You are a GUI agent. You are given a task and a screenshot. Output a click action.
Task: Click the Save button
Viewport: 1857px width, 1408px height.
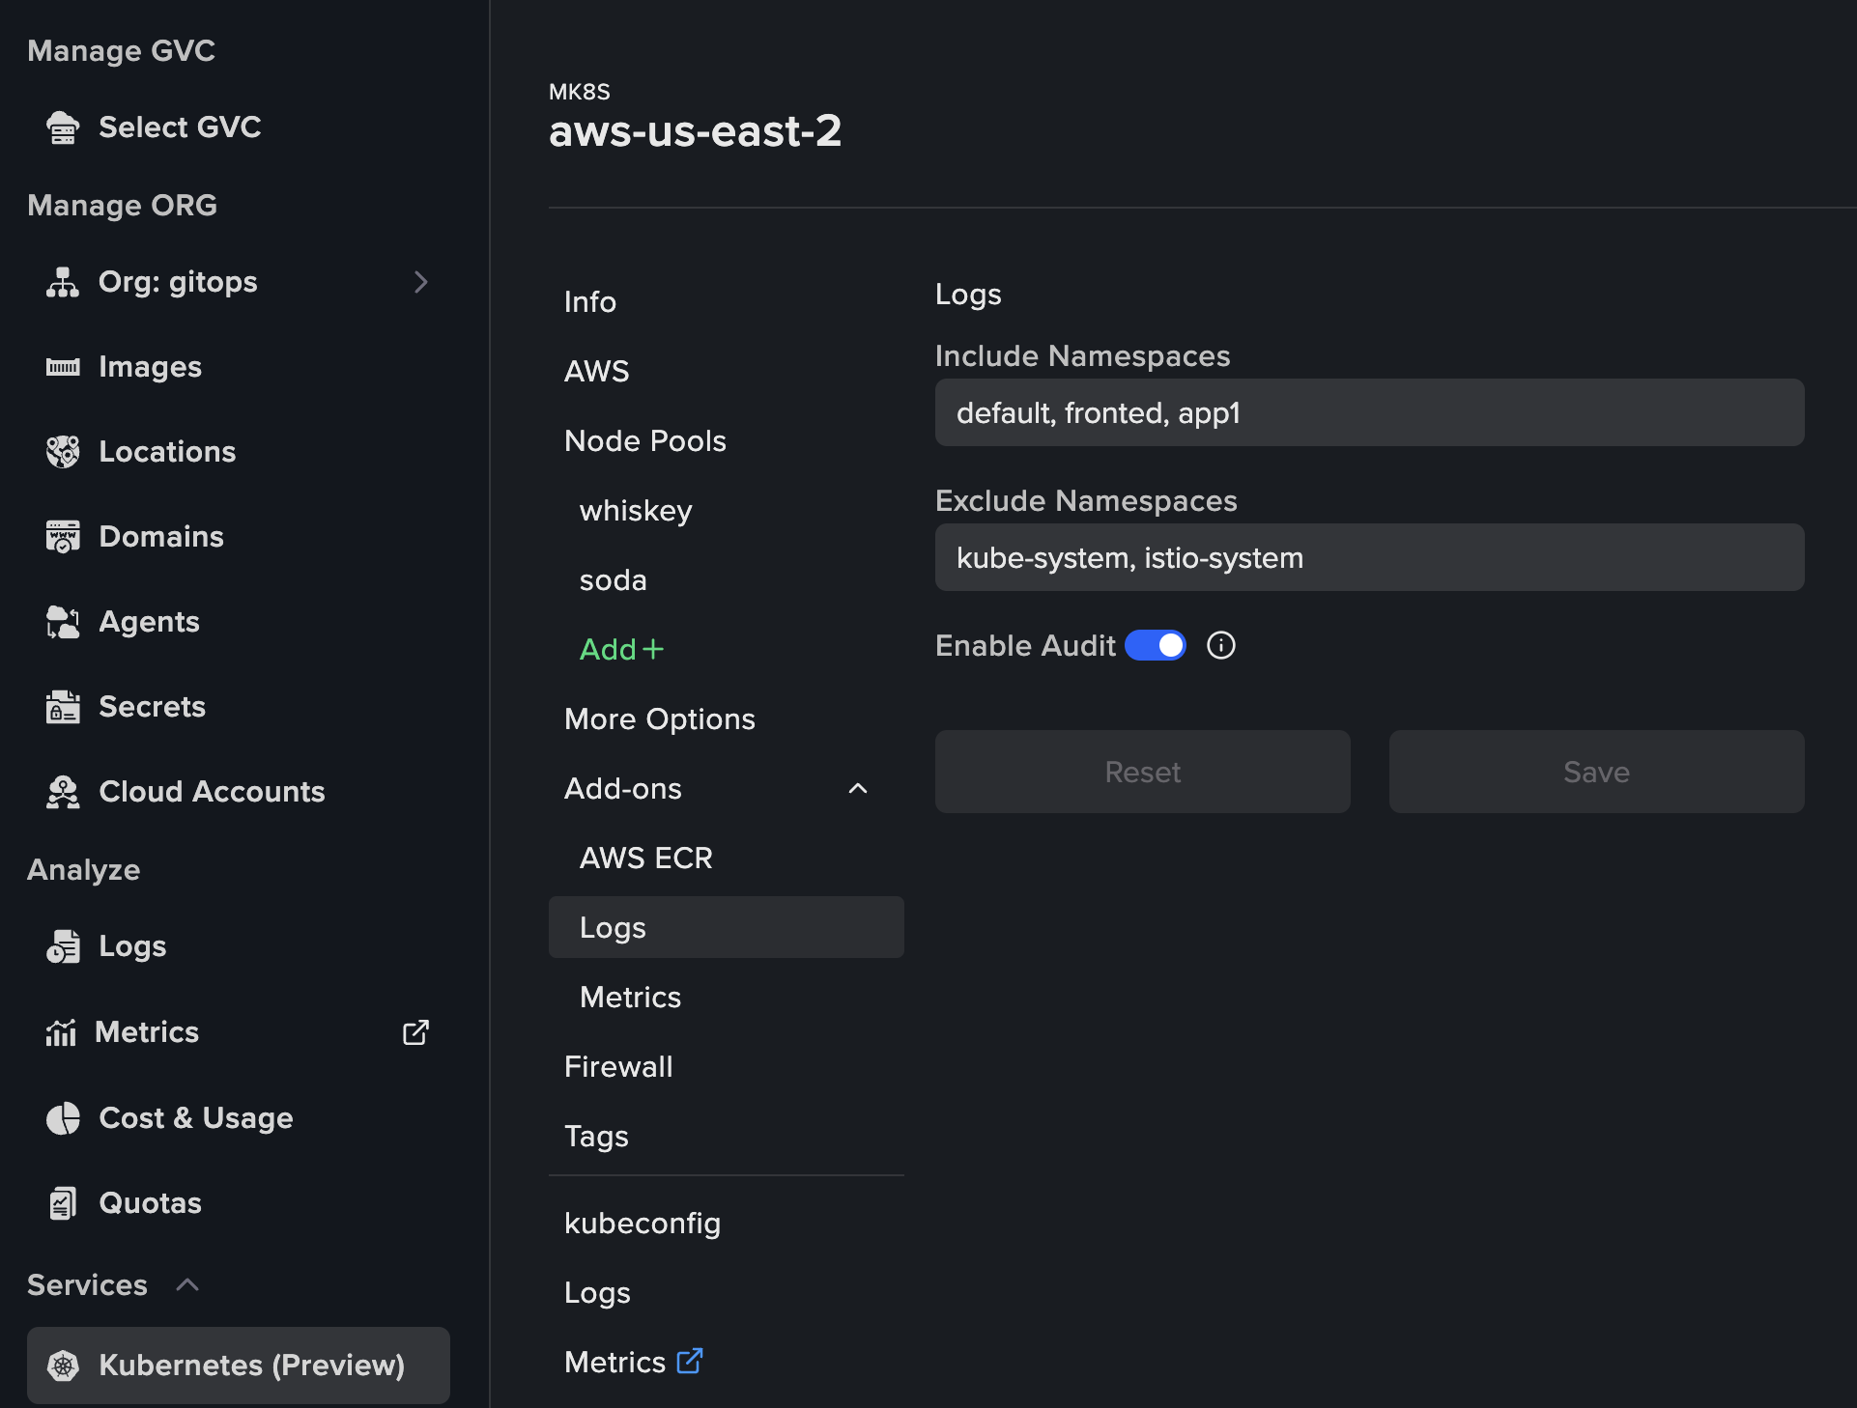tap(1596, 772)
